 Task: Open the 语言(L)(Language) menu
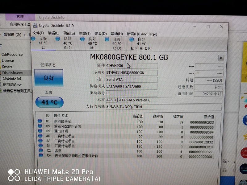142,34
